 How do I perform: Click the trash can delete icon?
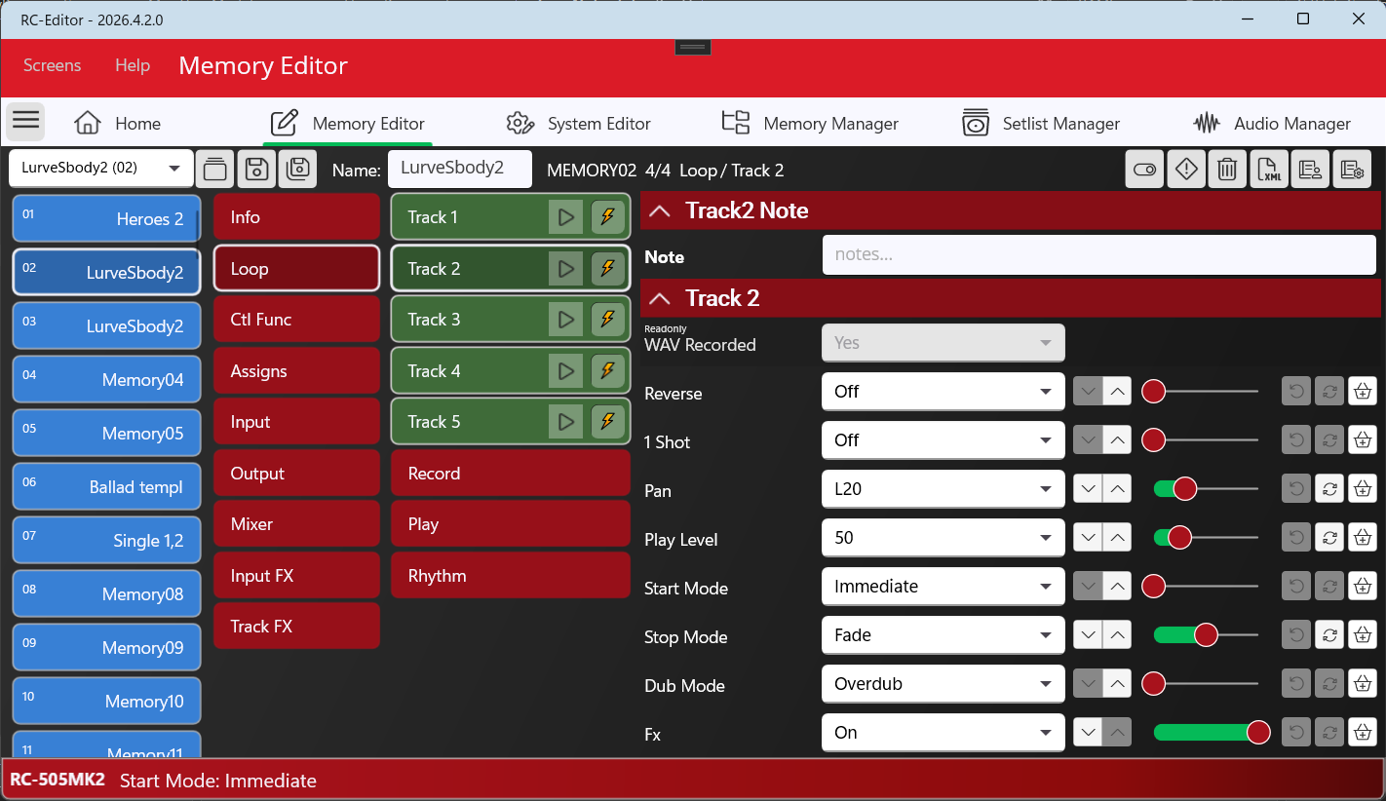pyautogui.click(x=1227, y=170)
